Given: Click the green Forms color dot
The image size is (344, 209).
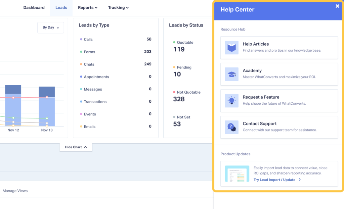Looking at the screenshot, I should (x=81, y=52).
